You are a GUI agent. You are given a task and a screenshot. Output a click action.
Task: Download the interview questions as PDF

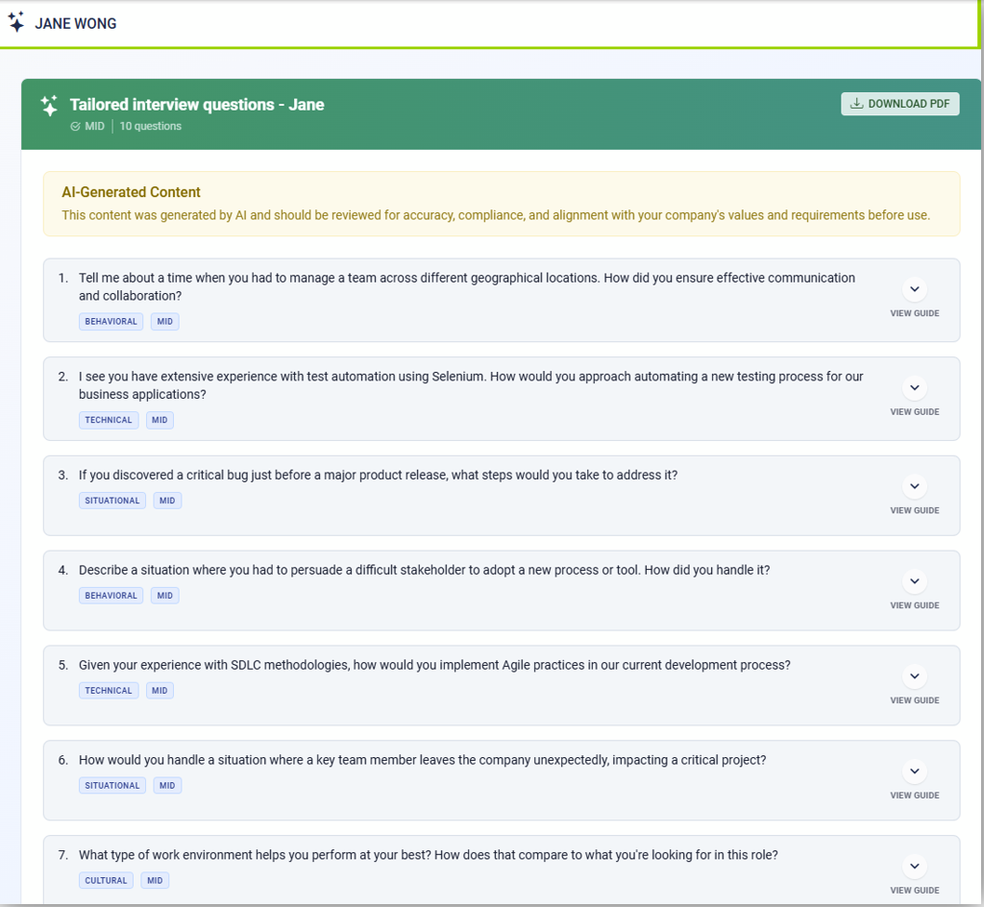pyautogui.click(x=899, y=104)
